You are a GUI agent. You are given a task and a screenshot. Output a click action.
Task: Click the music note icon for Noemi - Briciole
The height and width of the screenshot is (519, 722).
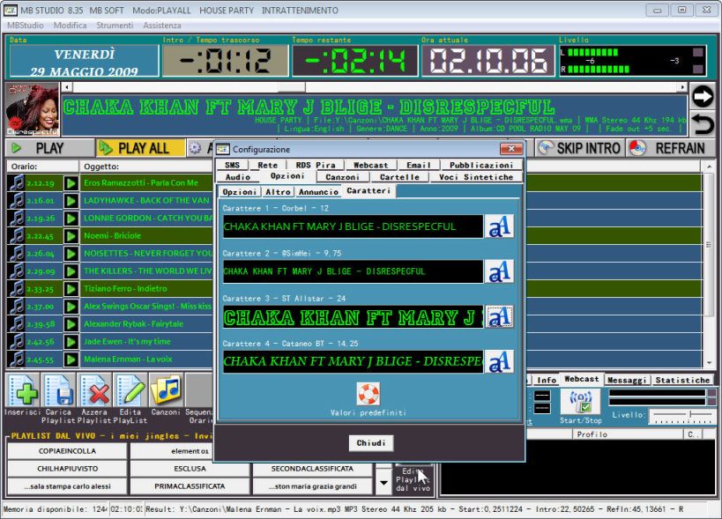pyautogui.click(x=17, y=235)
